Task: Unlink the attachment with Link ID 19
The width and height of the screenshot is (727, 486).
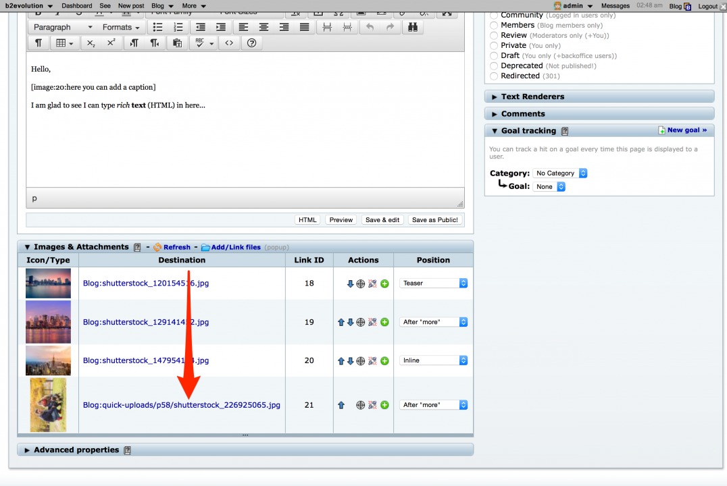Action: click(x=372, y=322)
